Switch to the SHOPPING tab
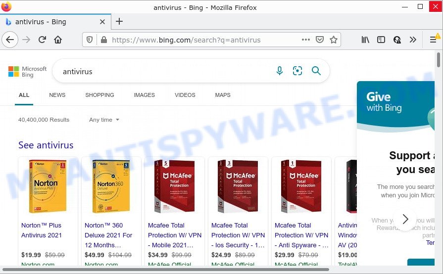Image resolution: width=443 pixels, height=274 pixels. point(99,95)
